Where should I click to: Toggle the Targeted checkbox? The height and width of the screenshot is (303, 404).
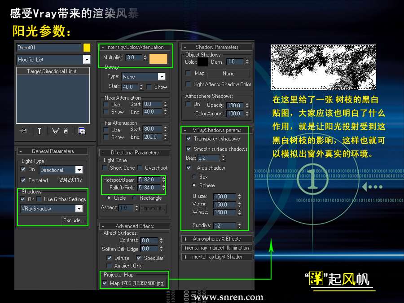point(23,180)
